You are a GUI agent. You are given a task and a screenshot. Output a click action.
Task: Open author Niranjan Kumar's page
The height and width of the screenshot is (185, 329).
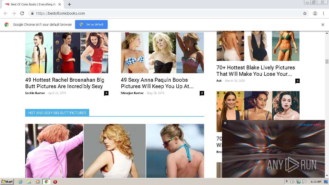click(x=132, y=93)
